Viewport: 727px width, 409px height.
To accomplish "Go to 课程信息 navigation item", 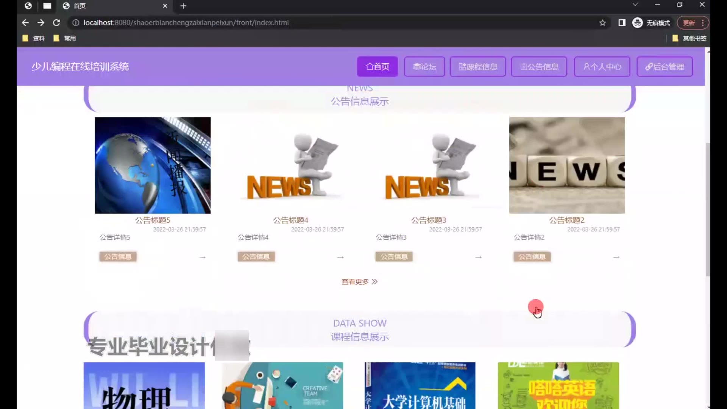I will [x=477, y=67].
